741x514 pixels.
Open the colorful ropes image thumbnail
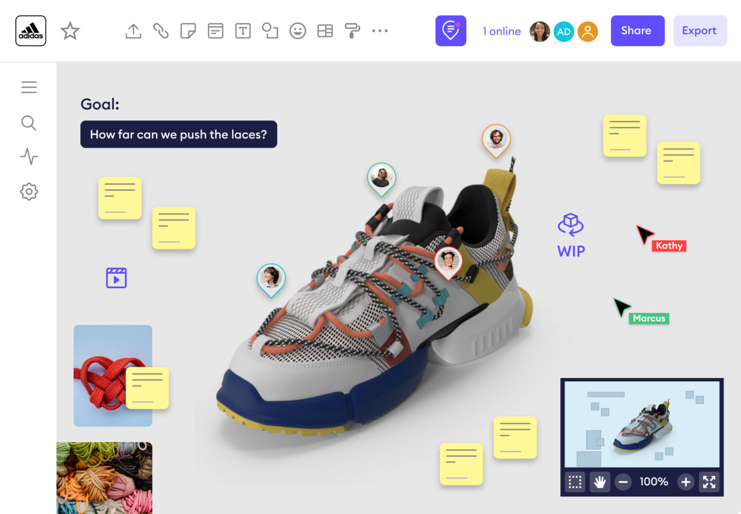point(104,478)
